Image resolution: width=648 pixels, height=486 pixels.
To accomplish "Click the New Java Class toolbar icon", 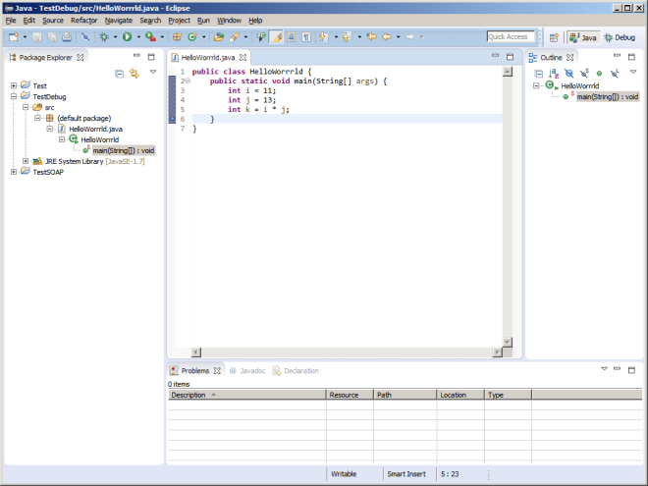I will (x=191, y=37).
